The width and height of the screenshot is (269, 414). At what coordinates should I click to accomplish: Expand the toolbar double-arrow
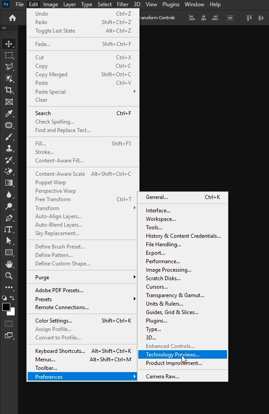(x=4, y=28)
